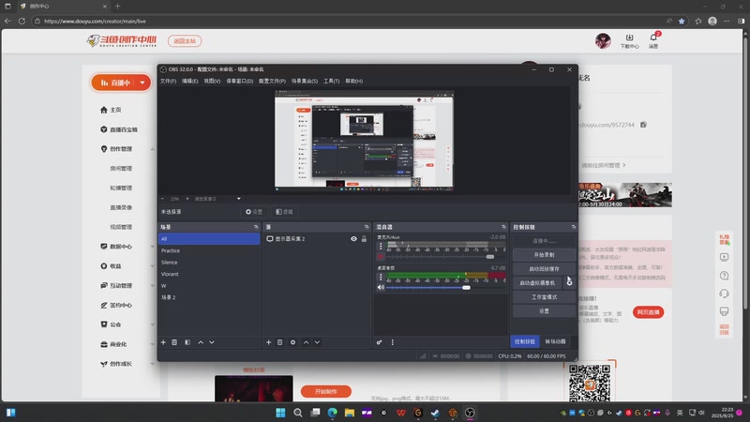Toggle visibility of 显示器采集 2 source
Screen dimensions: 750x422
tap(353, 239)
